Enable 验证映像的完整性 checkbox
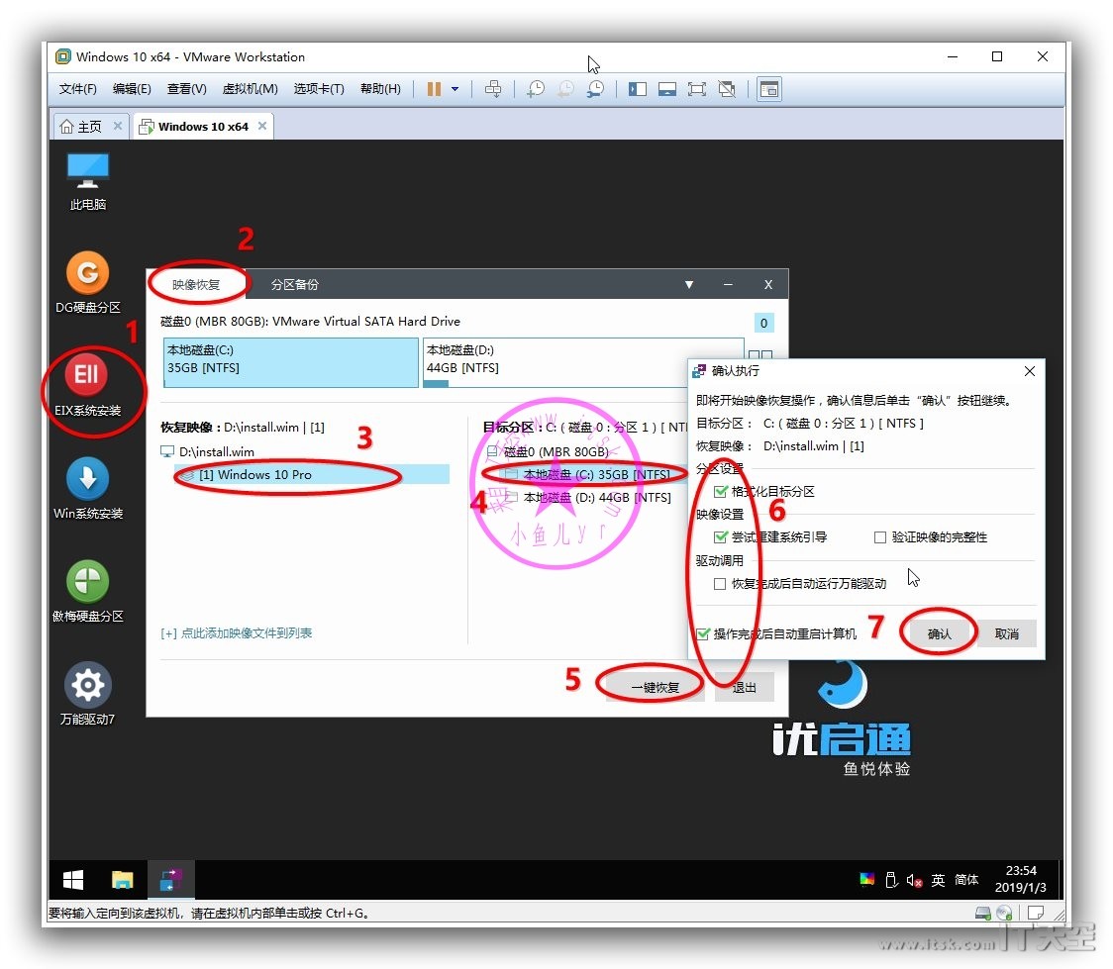 tap(880, 537)
